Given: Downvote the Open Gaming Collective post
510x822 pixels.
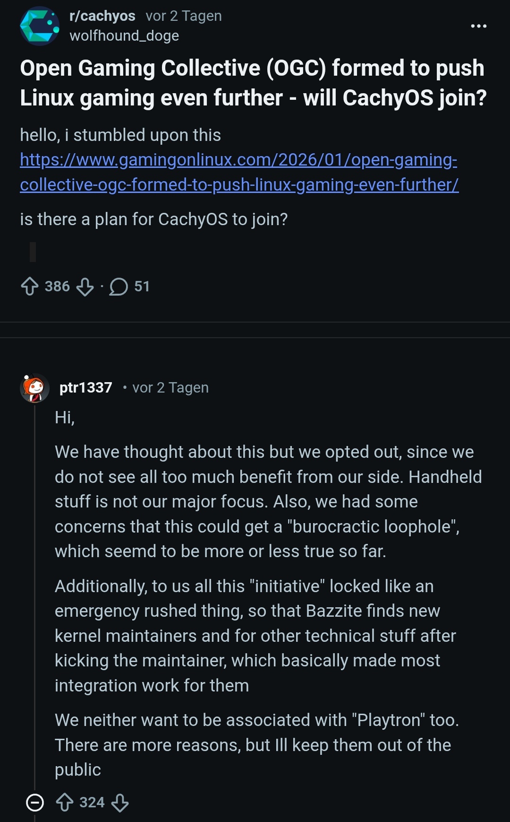Looking at the screenshot, I should pyautogui.click(x=85, y=287).
